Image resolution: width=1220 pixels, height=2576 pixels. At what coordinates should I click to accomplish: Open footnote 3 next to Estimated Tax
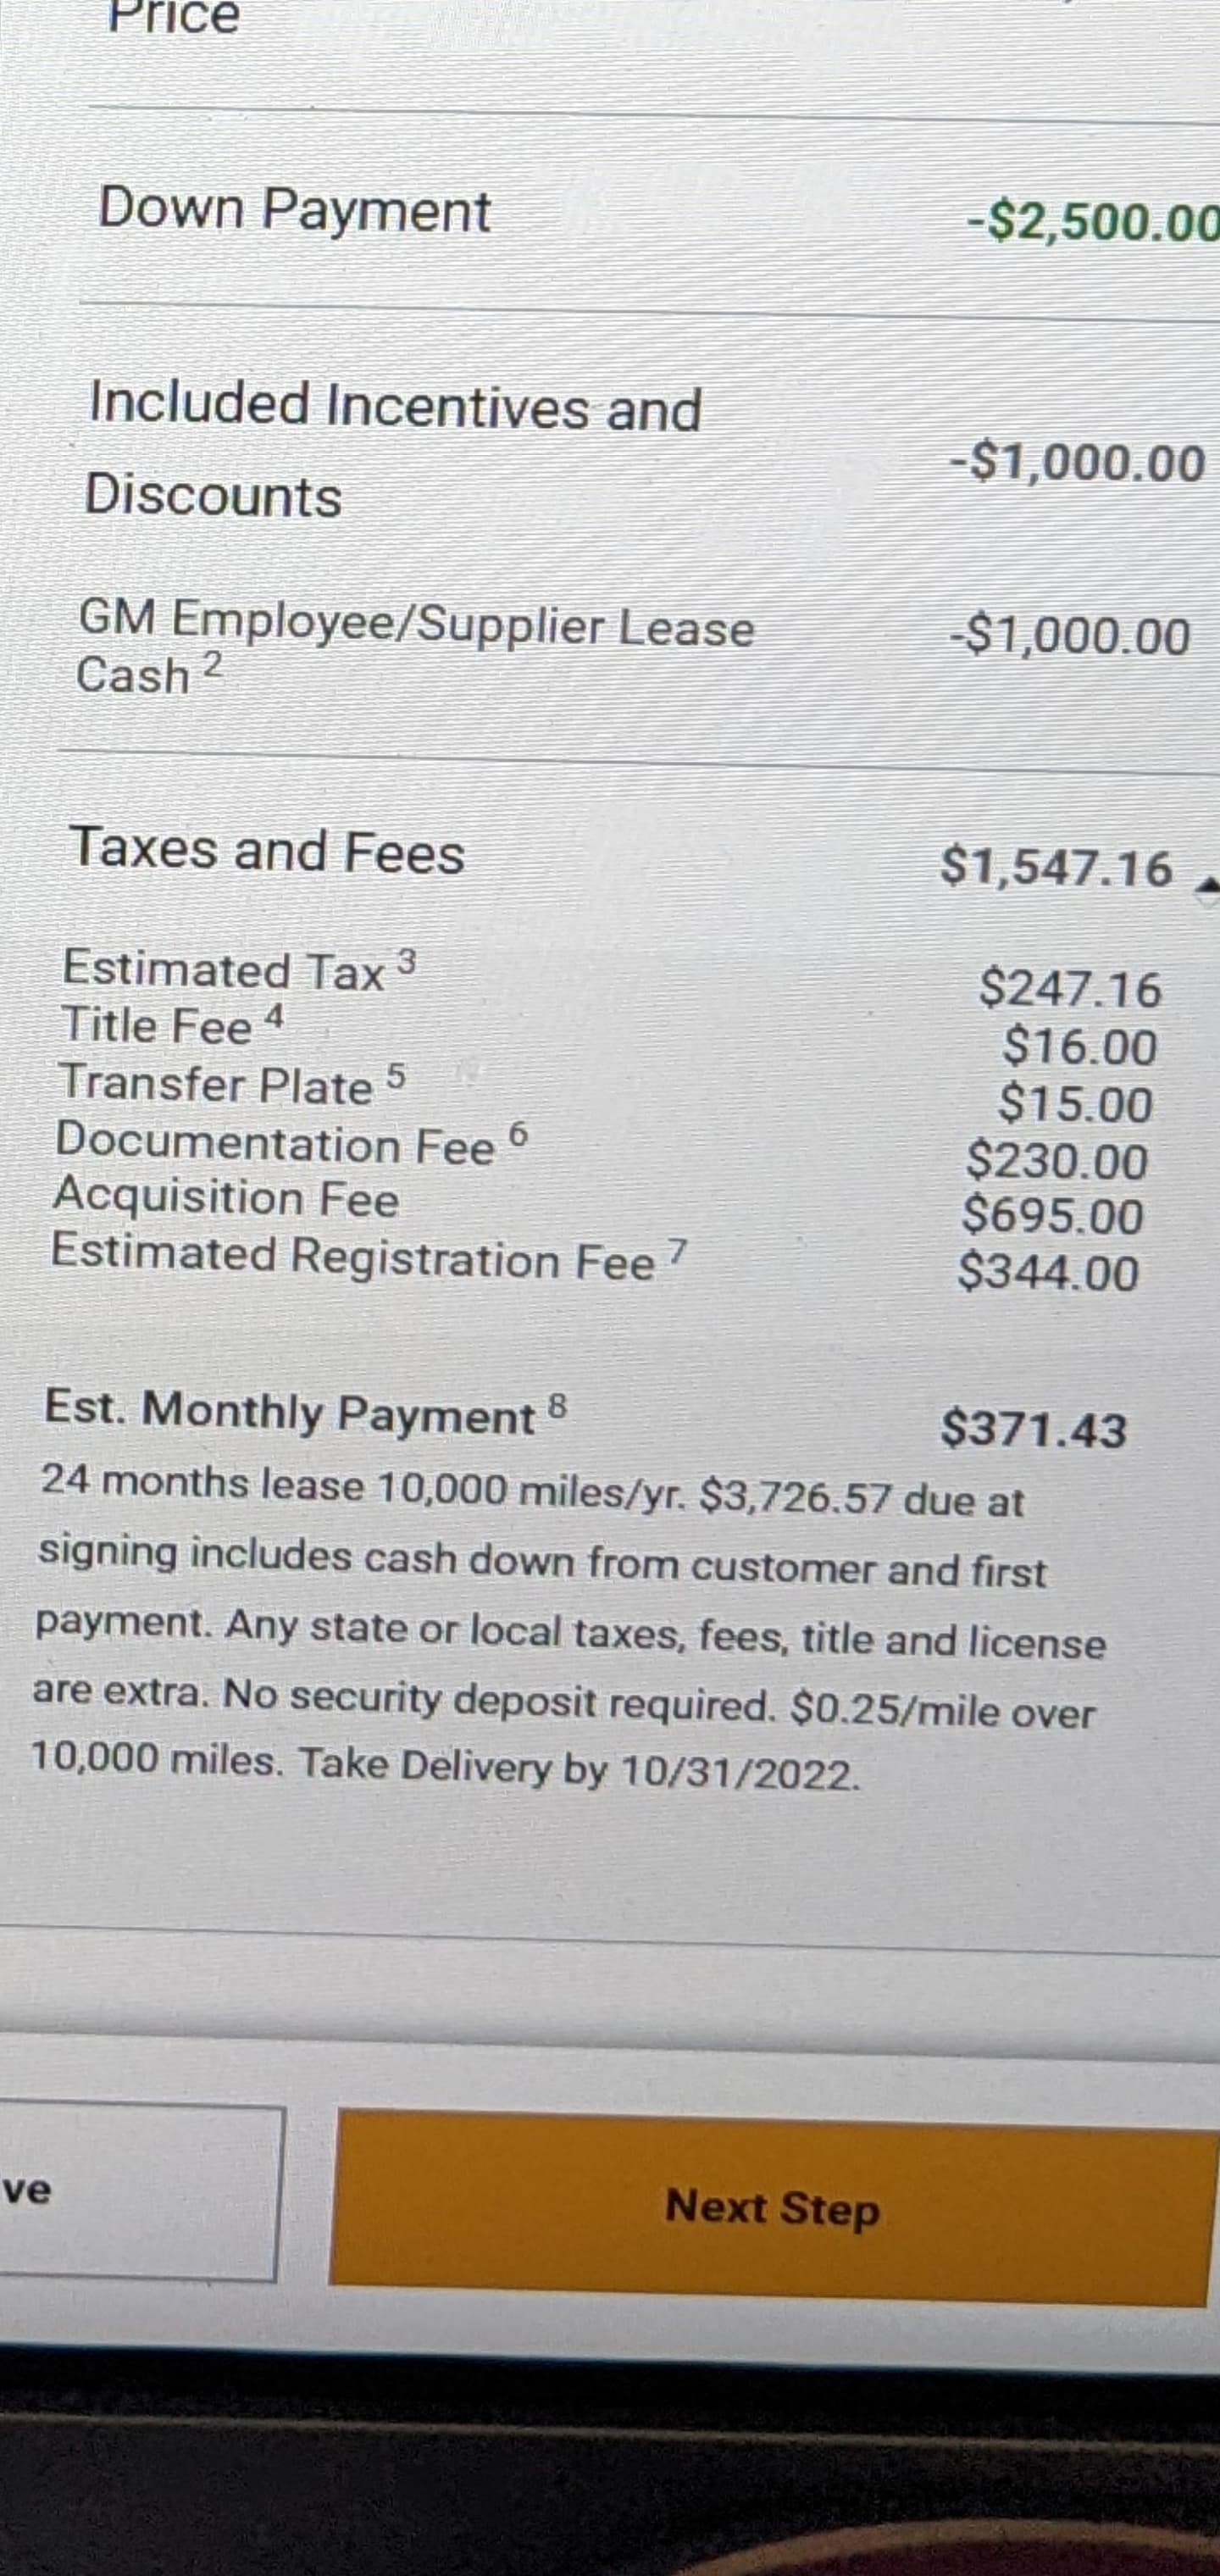coord(406,962)
